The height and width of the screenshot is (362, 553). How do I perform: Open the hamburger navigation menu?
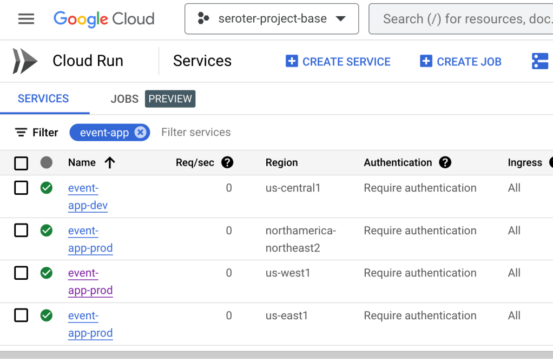click(x=26, y=19)
